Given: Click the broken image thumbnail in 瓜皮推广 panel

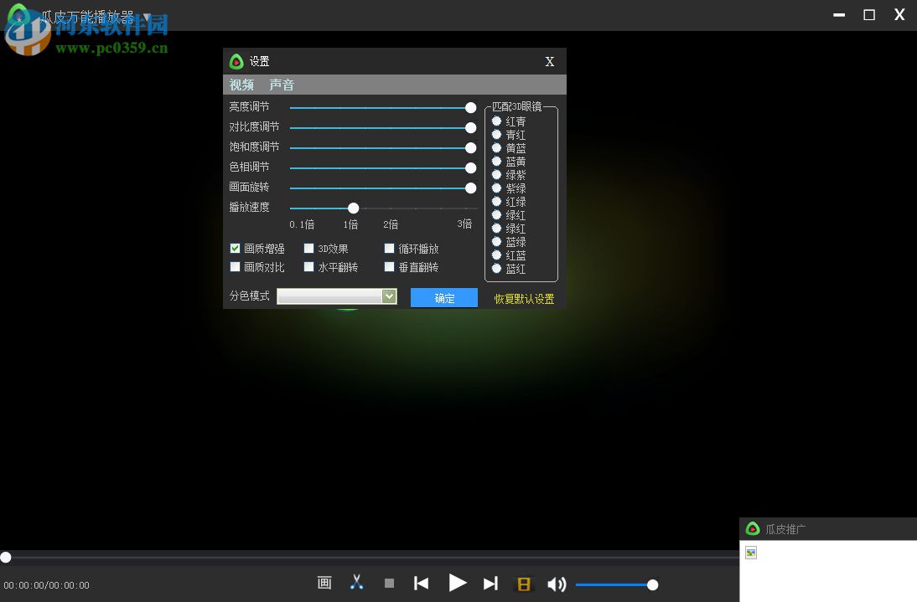Looking at the screenshot, I should (751, 553).
